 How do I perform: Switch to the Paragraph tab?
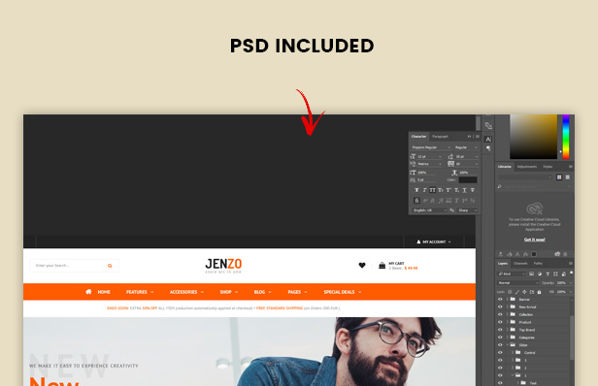tap(440, 137)
